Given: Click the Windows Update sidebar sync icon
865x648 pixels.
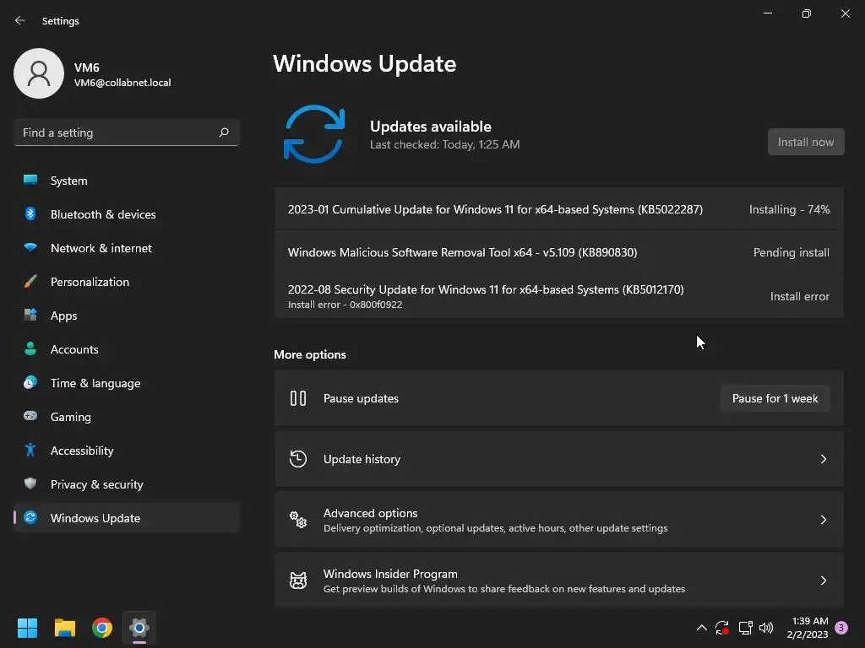Looking at the screenshot, I should [30, 517].
